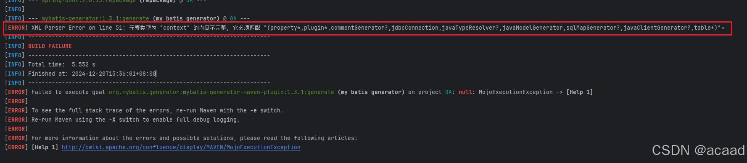Select the XML Parser Error line 51 message
Viewport: 747px width, 163px height.
point(365,28)
